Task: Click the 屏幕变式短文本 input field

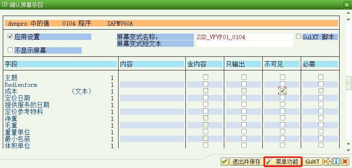Action: point(245,44)
